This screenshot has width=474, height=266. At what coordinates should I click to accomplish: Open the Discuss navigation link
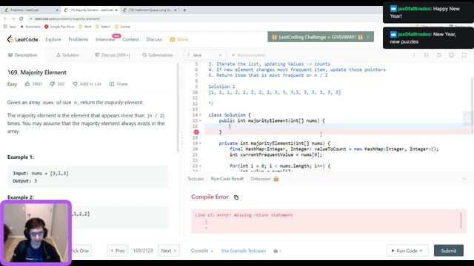[x=154, y=39]
